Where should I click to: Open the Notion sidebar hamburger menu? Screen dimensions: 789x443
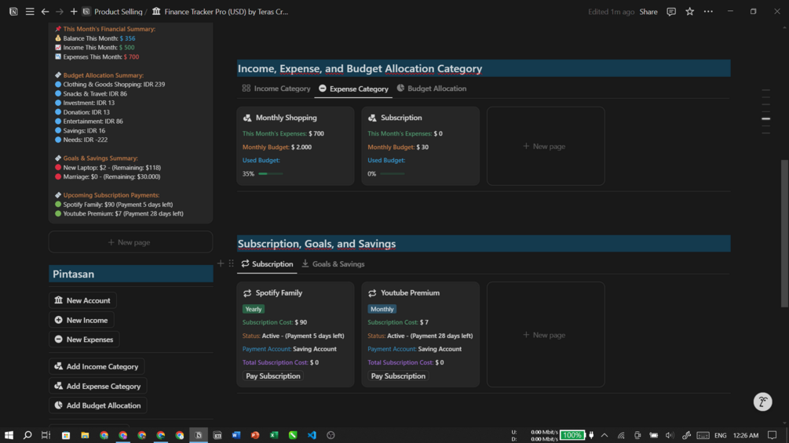[x=30, y=12]
